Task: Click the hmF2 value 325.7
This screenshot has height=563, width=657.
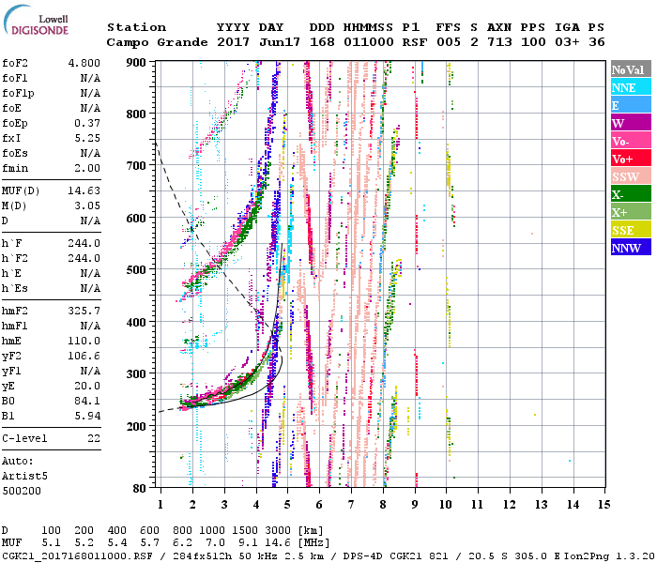Action: click(x=84, y=312)
